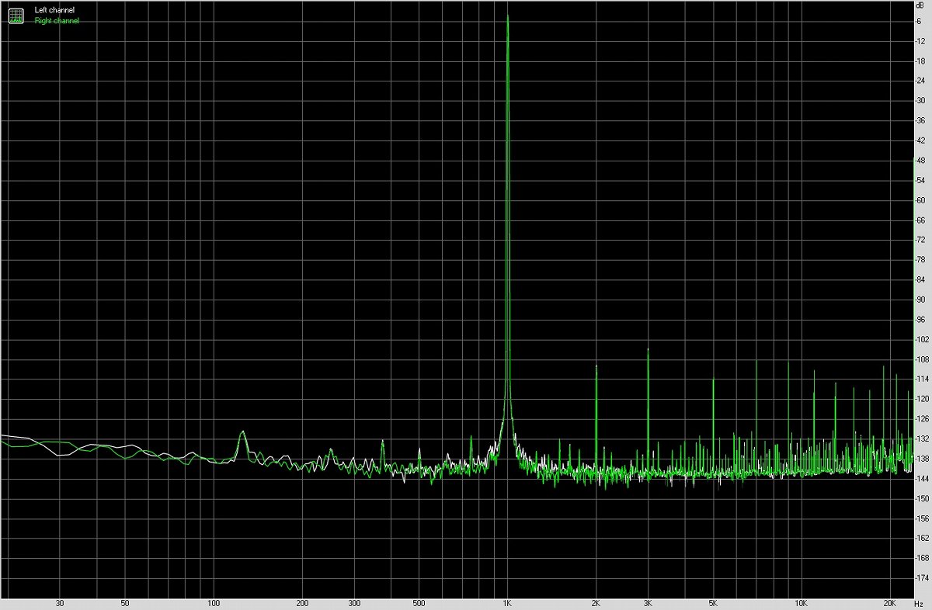This screenshot has height=610, width=932.
Task: Click the 5K frequency label
Action: point(715,601)
